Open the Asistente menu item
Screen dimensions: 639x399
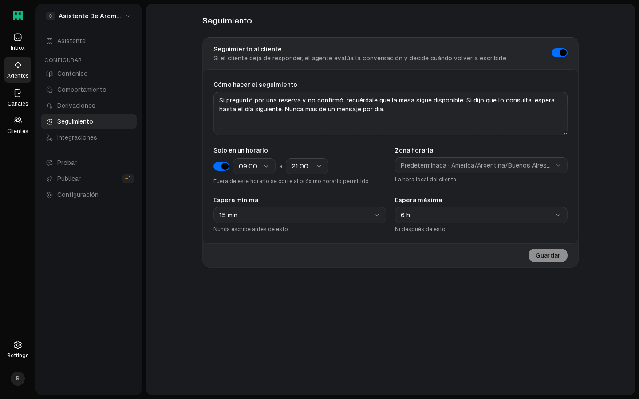click(89, 41)
